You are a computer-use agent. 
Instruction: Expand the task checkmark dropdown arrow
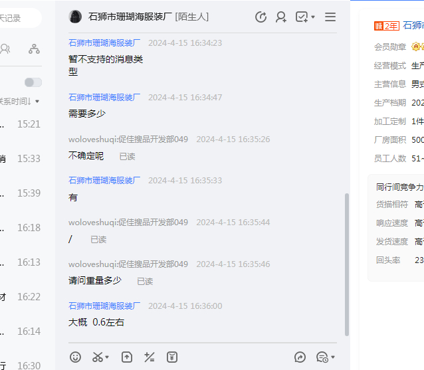(313, 17)
